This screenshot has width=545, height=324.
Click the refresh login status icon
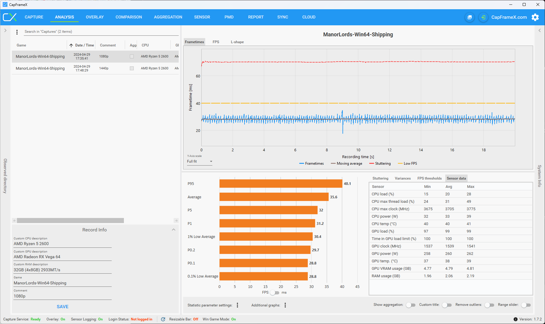tap(163, 319)
